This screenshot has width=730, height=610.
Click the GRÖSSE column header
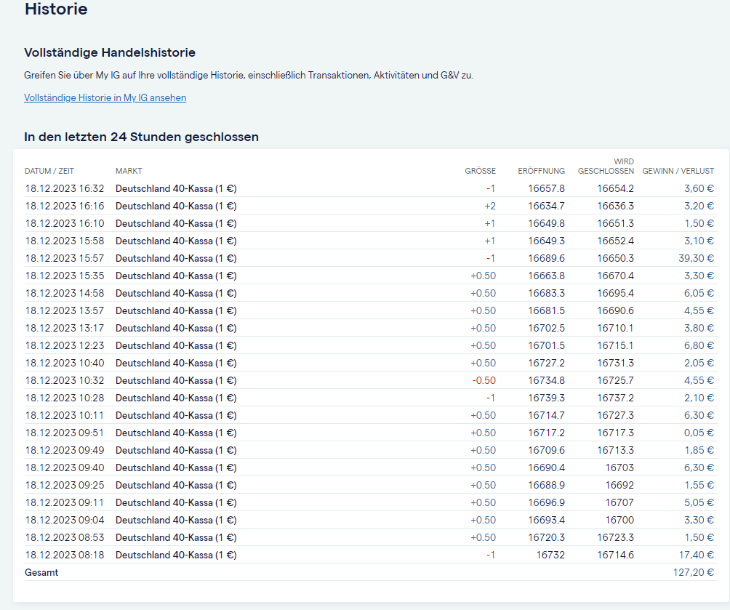pos(480,171)
